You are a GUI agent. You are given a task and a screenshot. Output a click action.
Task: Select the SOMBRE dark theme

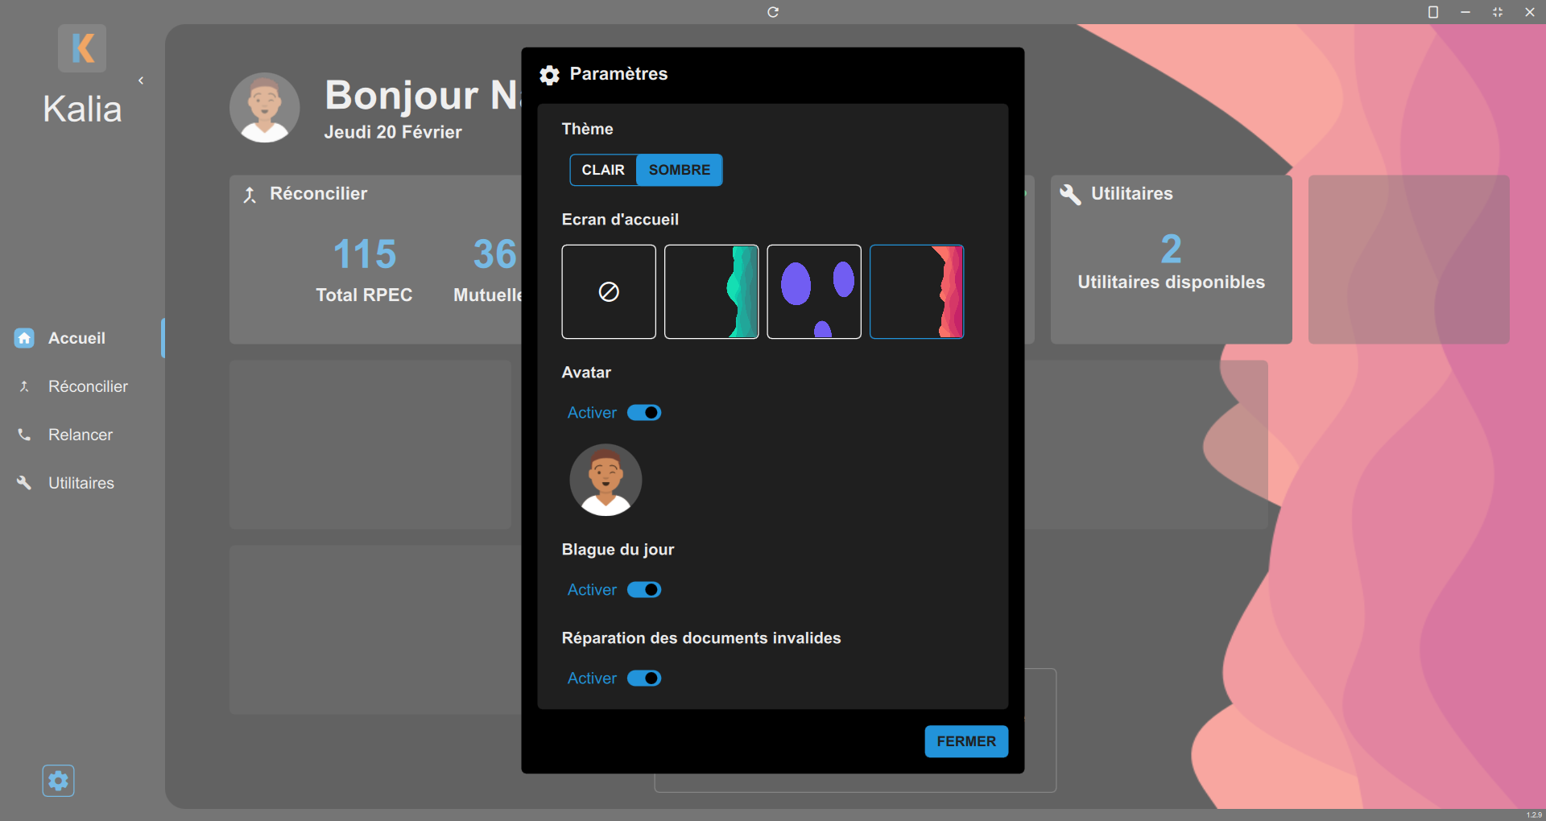click(679, 170)
